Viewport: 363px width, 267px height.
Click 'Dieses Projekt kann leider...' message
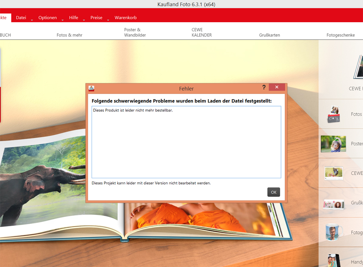point(151,183)
